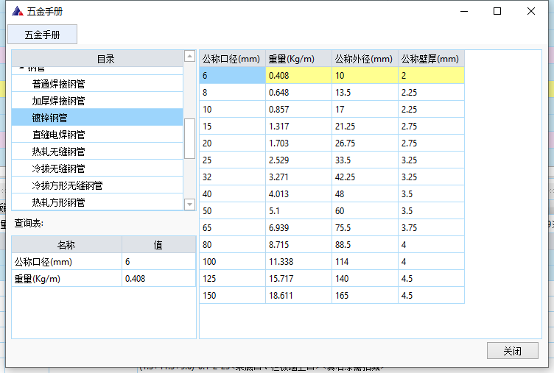Click weight value 15.717
554x373 pixels.
(298, 279)
